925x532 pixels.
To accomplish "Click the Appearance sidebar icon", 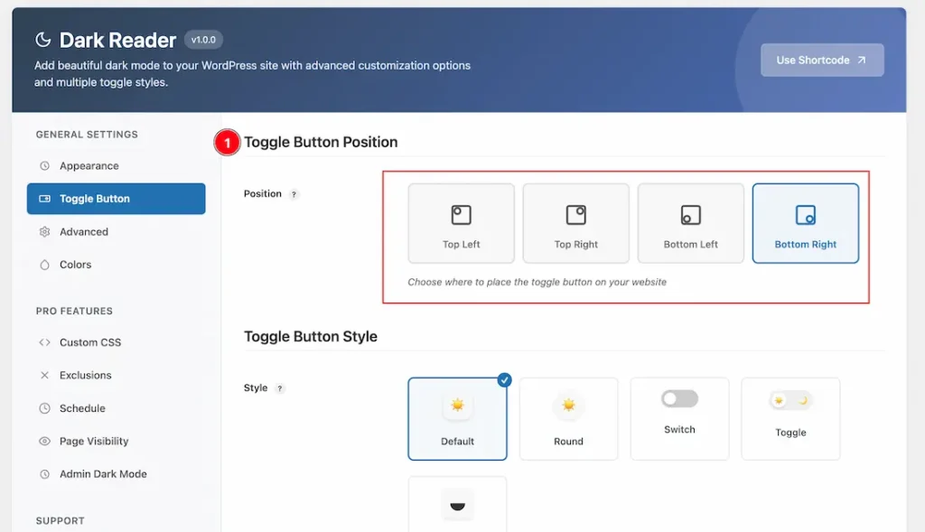I will pyautogui.click(x=45, y=165).
